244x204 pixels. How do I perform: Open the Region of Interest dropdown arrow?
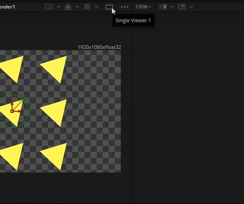(58, 7)
